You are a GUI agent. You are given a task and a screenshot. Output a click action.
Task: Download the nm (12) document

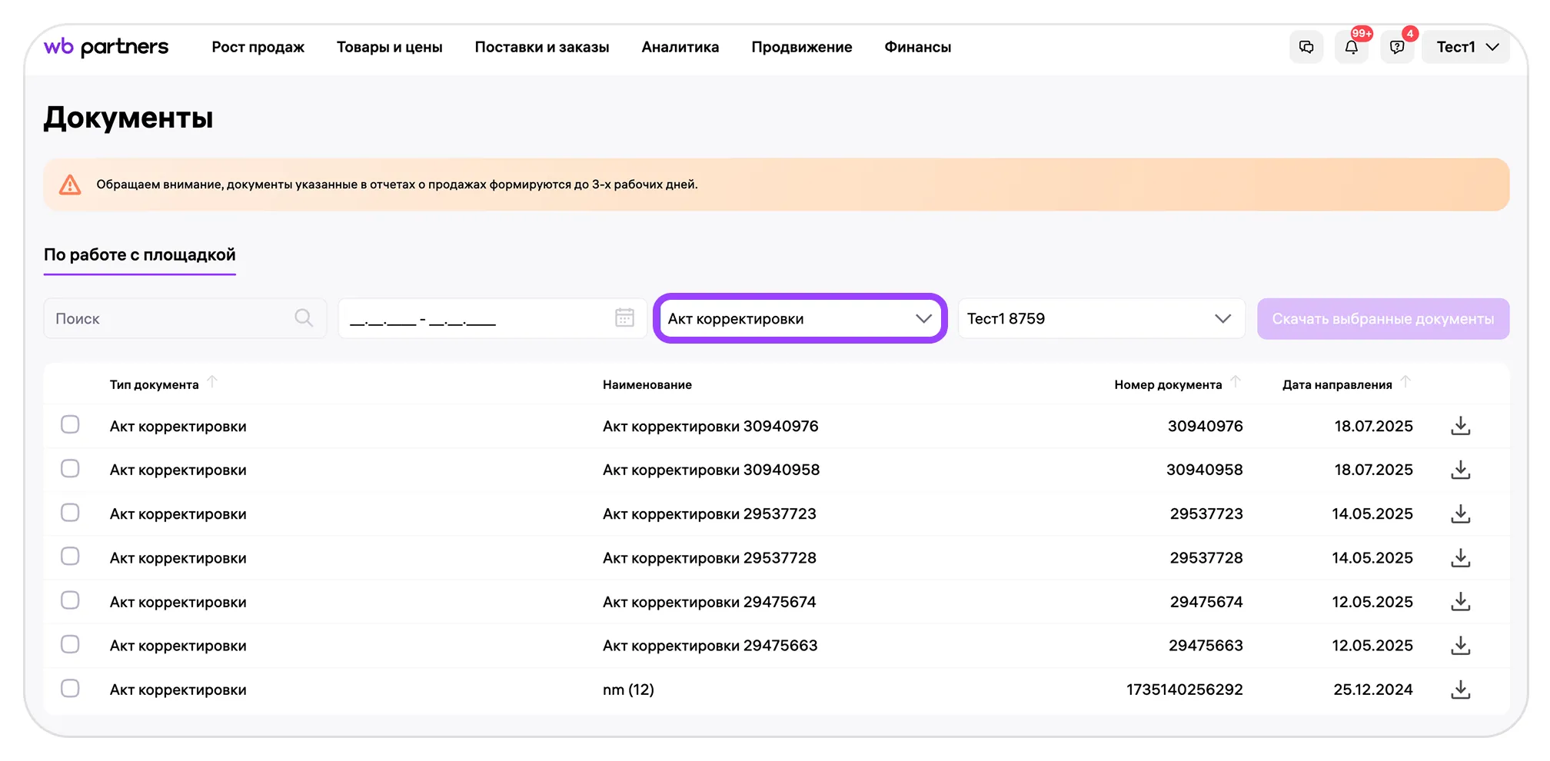[1460, 690]
